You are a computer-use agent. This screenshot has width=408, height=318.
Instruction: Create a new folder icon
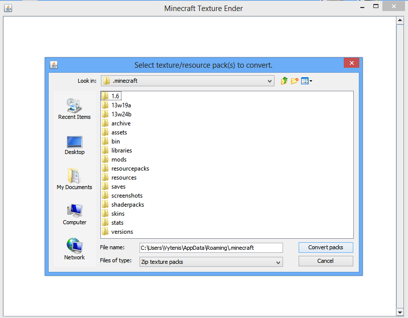[294, 81]
